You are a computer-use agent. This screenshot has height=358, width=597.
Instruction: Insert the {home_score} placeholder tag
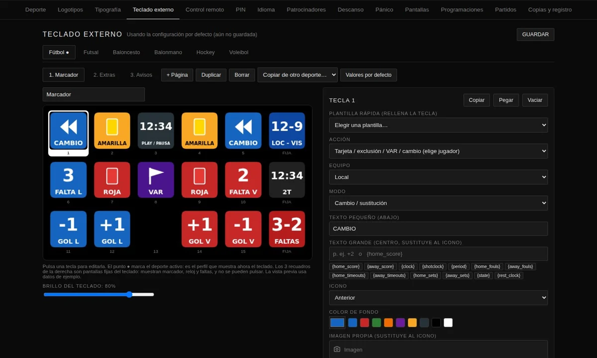[x=346, y=267]
